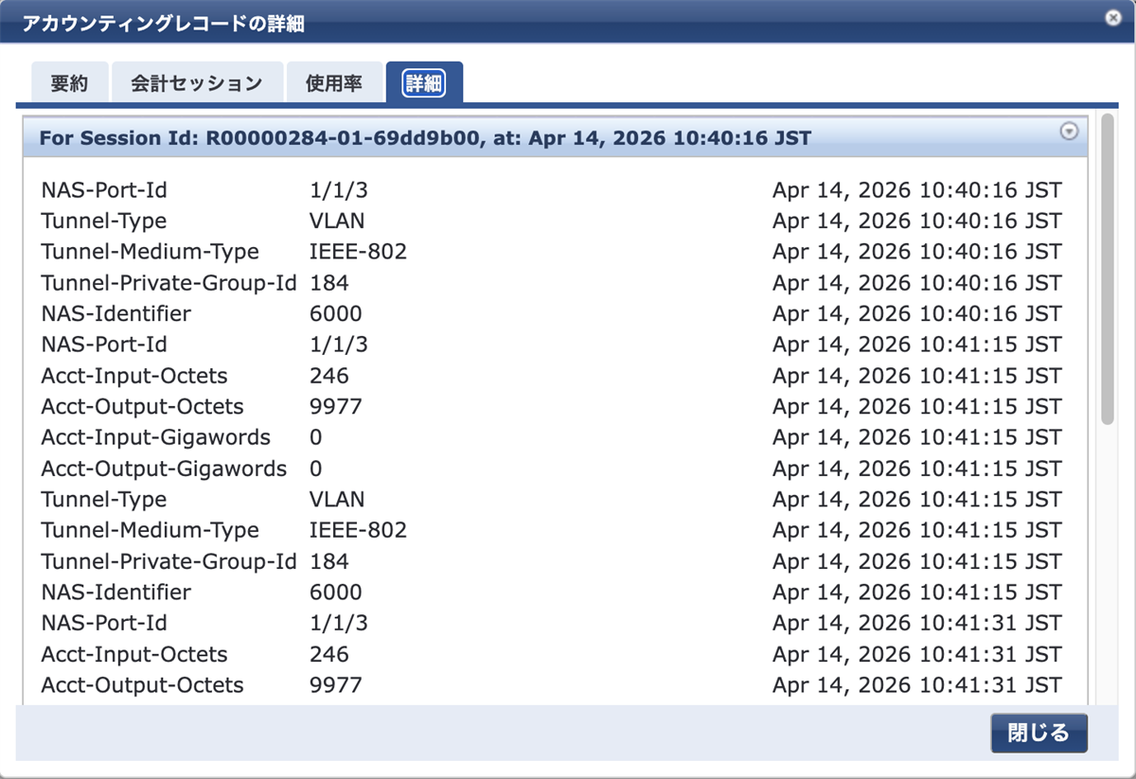Switch to the 要約 tab
The image size is (1136, 779).
[69, 83]
